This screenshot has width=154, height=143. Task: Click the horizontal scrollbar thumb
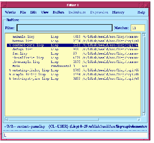pos(54,120)
